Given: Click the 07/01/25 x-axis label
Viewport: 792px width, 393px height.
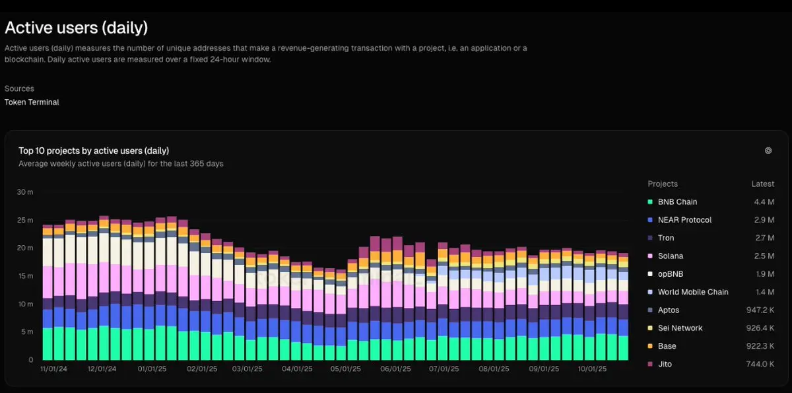Looking at the screenshot, I should coord(444,369).
